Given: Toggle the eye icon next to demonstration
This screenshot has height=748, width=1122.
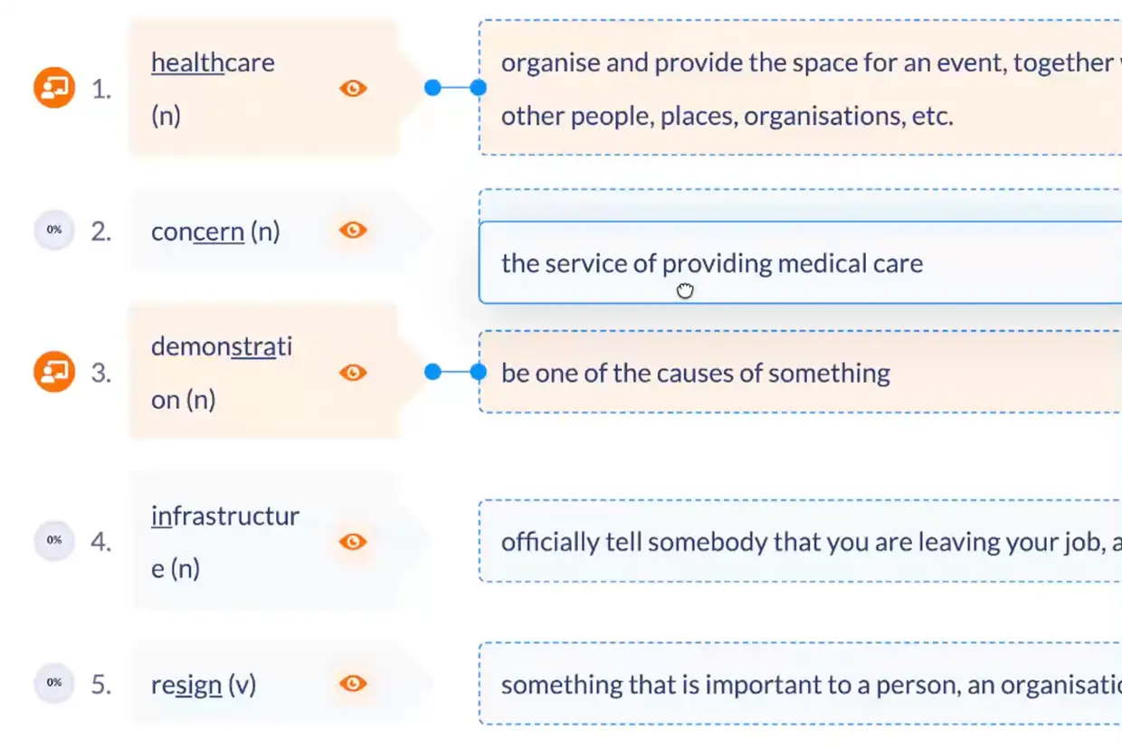Looking at the screenshot, I should point(353,372).
